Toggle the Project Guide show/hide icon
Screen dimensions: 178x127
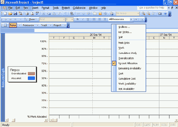(5, 25)
